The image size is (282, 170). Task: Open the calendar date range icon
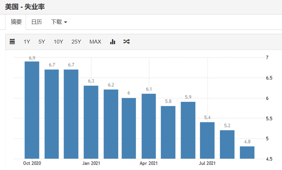(x=12, y=42)
